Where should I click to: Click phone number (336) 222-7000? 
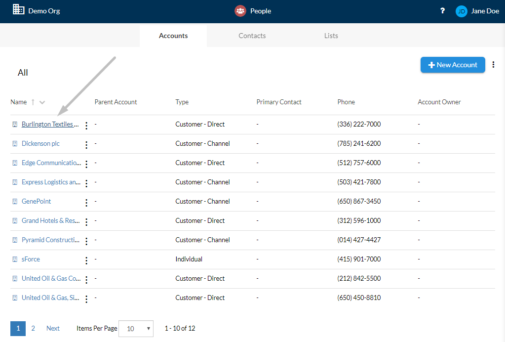359,125
